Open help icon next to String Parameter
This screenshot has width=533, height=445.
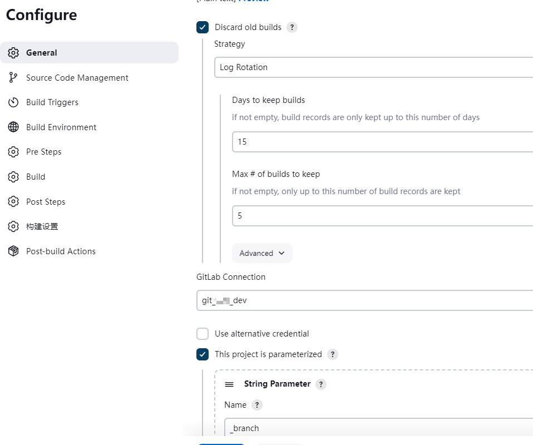tap(321, 384)
